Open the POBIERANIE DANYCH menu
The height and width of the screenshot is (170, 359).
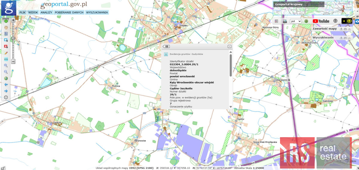pos(69,13)
